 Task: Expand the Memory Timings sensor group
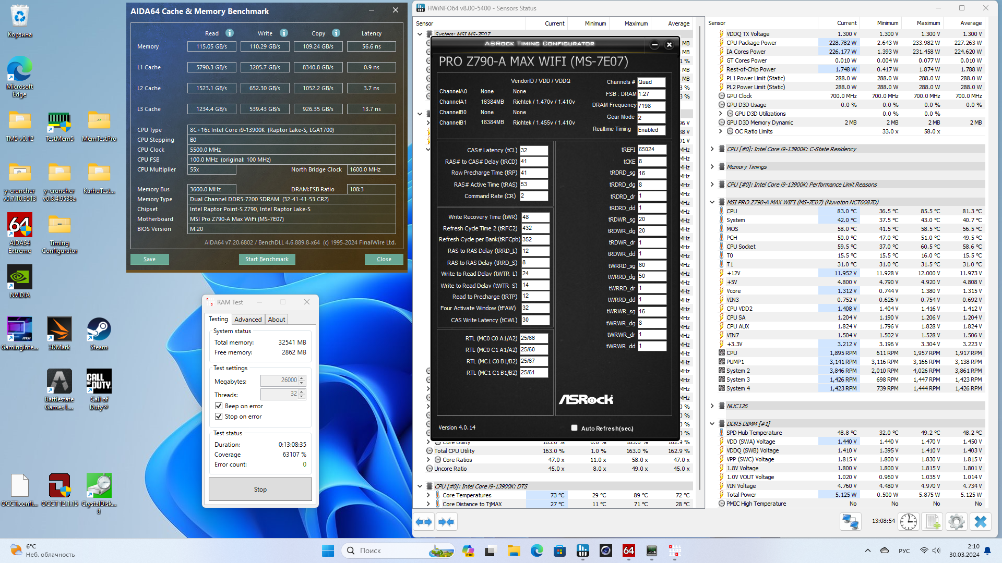pyautogui.click(x=712, y=167)
